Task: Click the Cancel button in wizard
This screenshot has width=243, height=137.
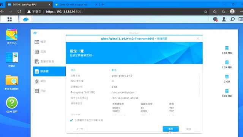Action: [x=189, y=129]
